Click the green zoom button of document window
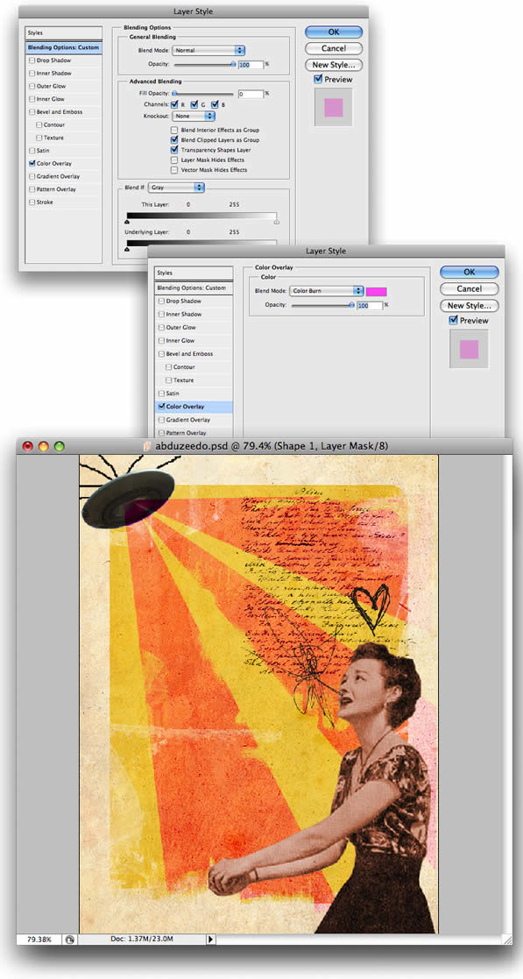 pos(60,446)
